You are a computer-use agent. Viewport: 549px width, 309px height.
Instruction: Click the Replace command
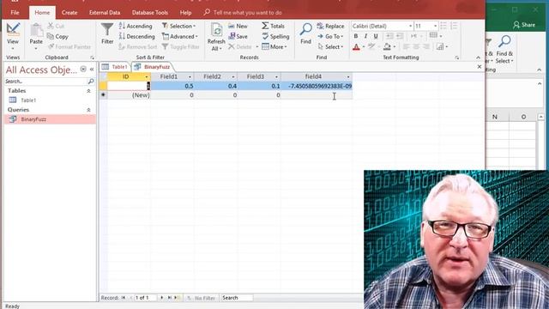point(330,26)
